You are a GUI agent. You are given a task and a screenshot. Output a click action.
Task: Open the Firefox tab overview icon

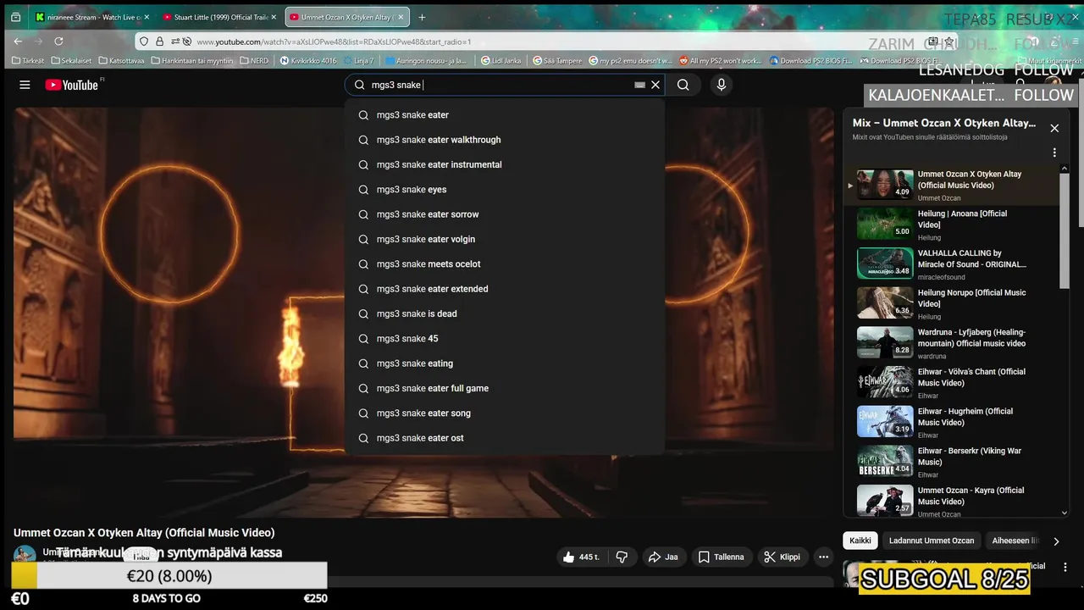click(15, 17)
